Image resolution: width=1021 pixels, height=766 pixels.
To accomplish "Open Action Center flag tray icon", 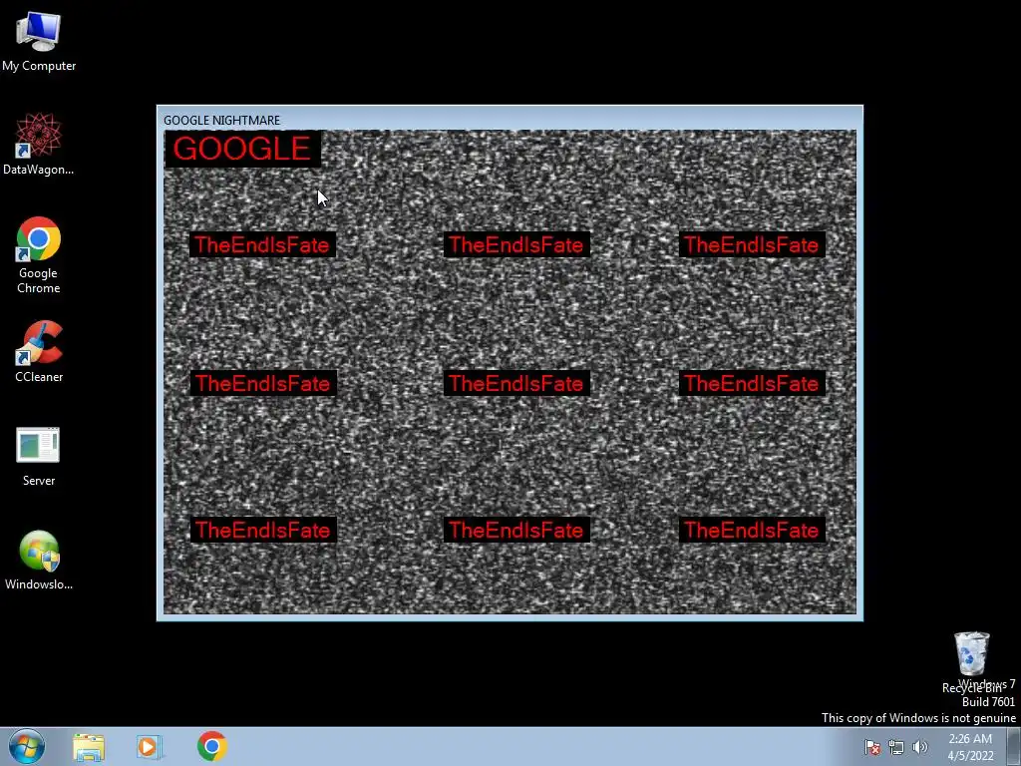I will tap(871, 747).
